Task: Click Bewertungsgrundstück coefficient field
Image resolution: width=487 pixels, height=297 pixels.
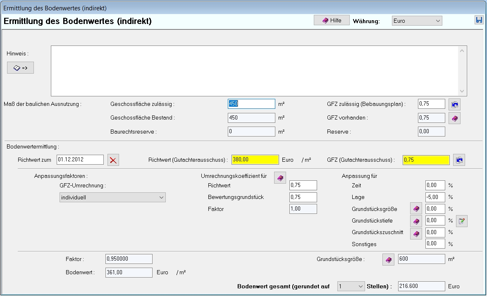Action: pos(303,197)
